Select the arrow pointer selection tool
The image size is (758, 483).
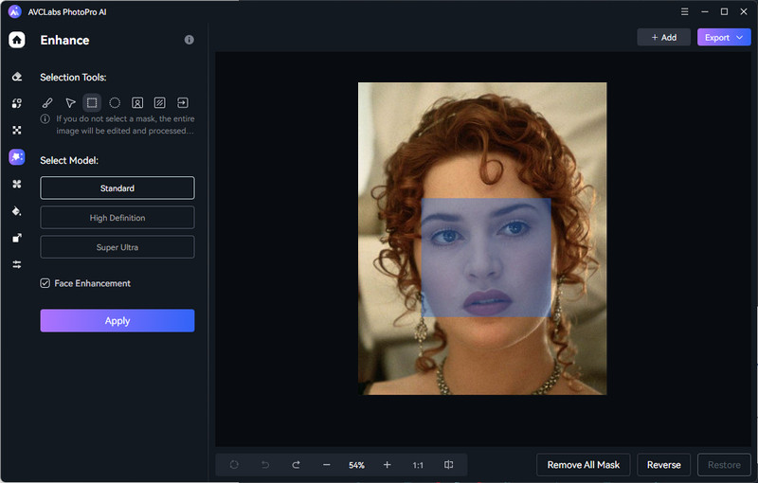click(70, 103)
